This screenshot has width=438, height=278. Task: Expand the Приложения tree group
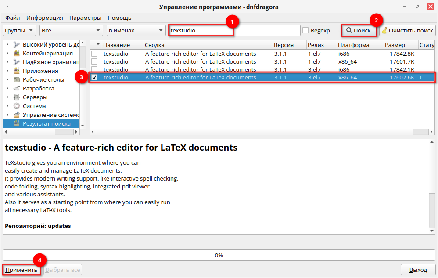pos(7,71)
